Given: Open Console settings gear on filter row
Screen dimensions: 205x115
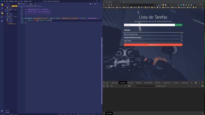Looking at the screenshot, I should [x=202, y=86].
